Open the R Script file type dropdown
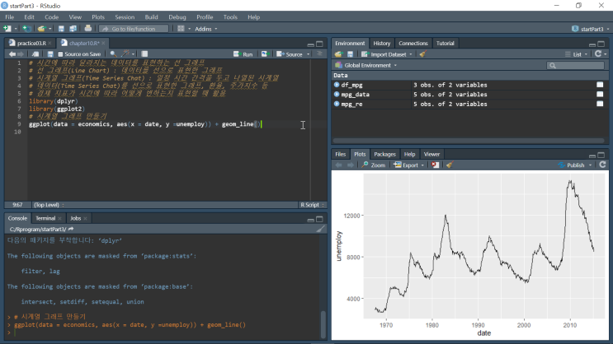 click(x=312, y=205)
